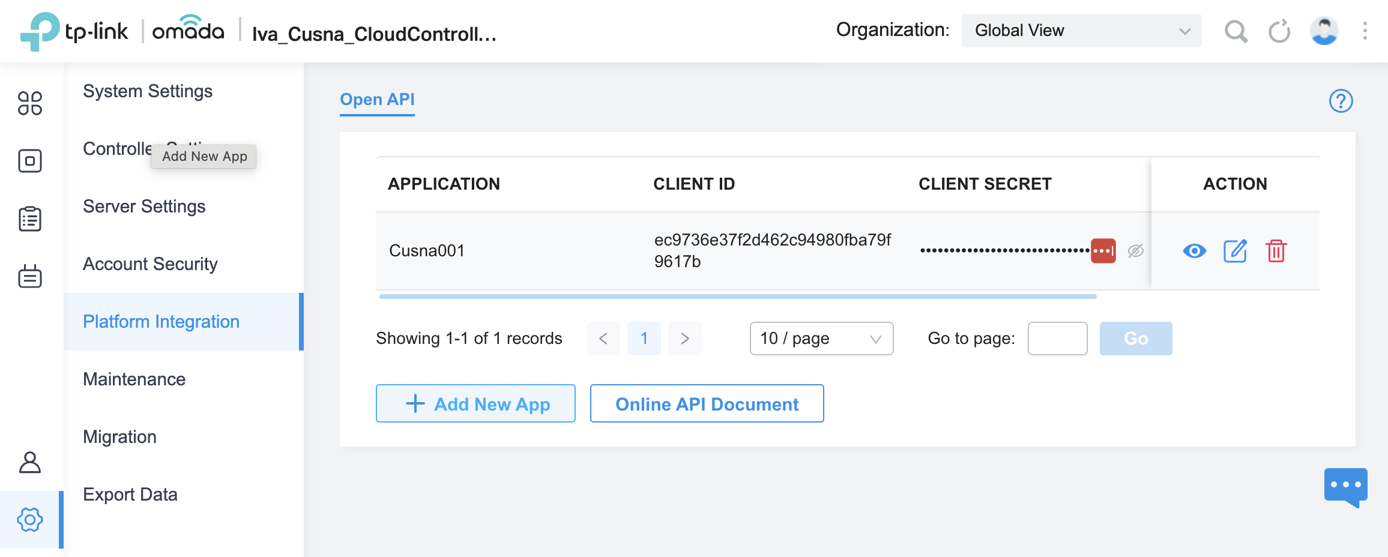
Task: Click the settings gear icon in sidebar
Action: 30,520
